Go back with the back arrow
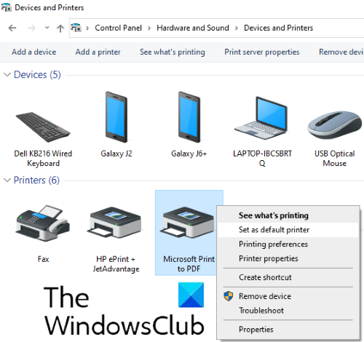 12,28
